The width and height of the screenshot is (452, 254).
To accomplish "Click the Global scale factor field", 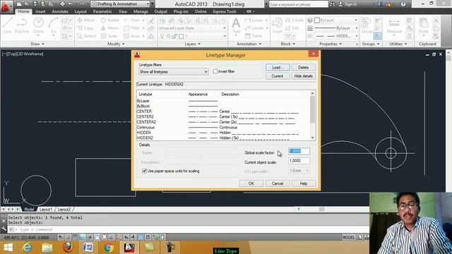I will tap(299, 151).
